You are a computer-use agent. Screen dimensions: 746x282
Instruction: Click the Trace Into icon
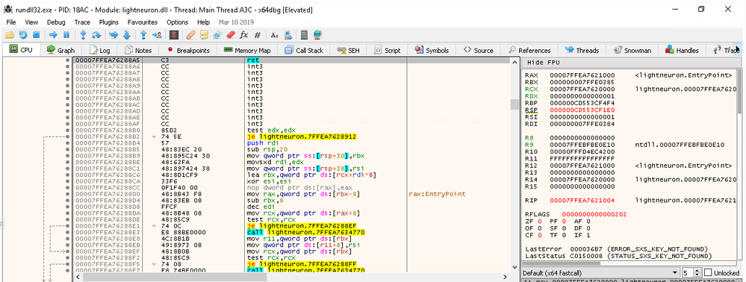pos(114,35)
